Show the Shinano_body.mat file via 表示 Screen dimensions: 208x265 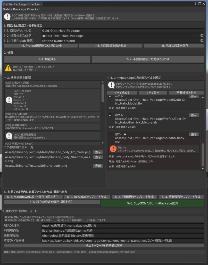[194, 134]
